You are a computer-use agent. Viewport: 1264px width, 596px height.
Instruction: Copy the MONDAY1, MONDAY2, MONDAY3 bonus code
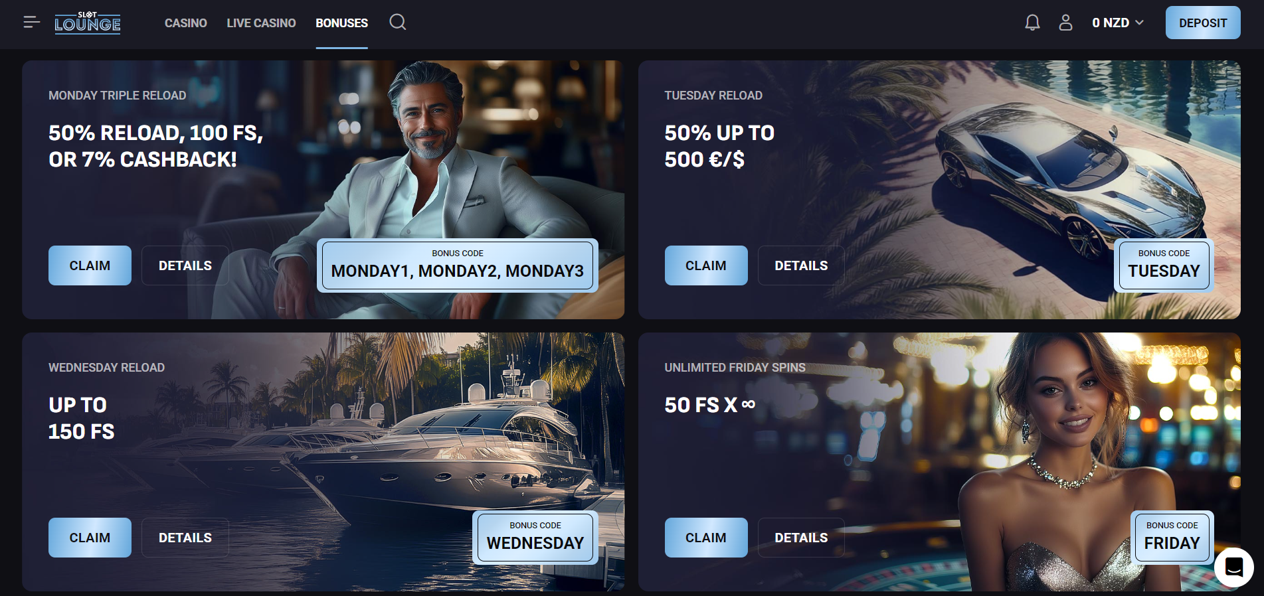[x=458, y=265]
